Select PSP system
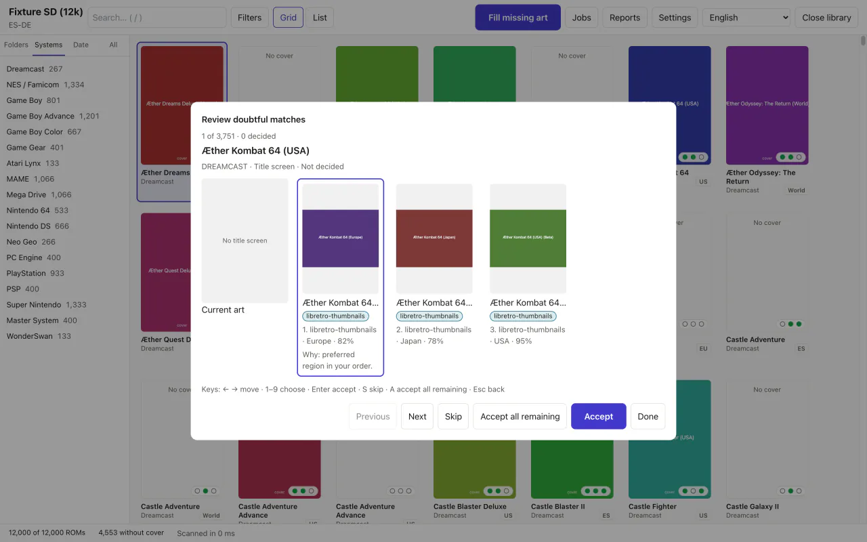The height and width of the screenshot is (542, 867). tap(64, 289)
